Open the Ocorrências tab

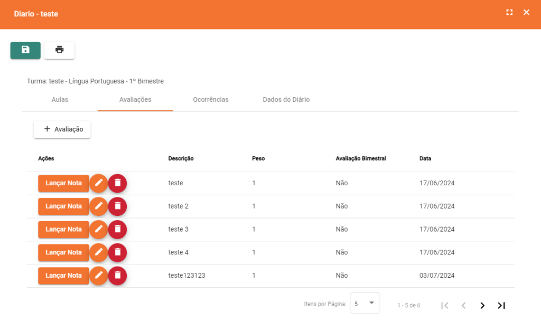click(x=211, y=100)
